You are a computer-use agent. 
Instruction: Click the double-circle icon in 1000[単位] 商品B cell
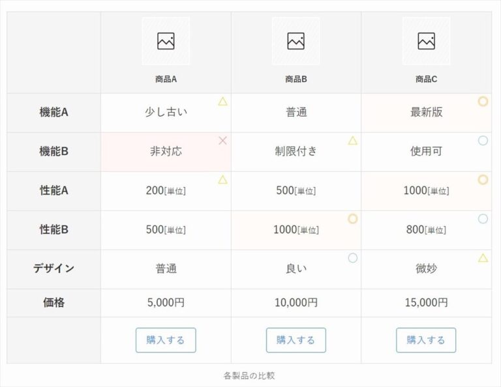coord(353,219)
